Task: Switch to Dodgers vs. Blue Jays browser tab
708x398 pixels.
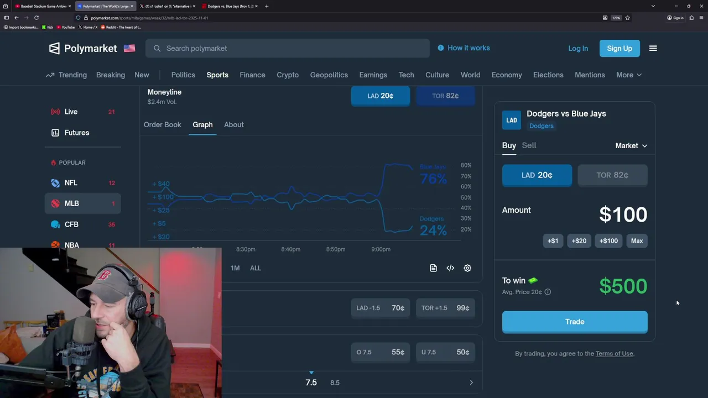Action: [230, 6]
